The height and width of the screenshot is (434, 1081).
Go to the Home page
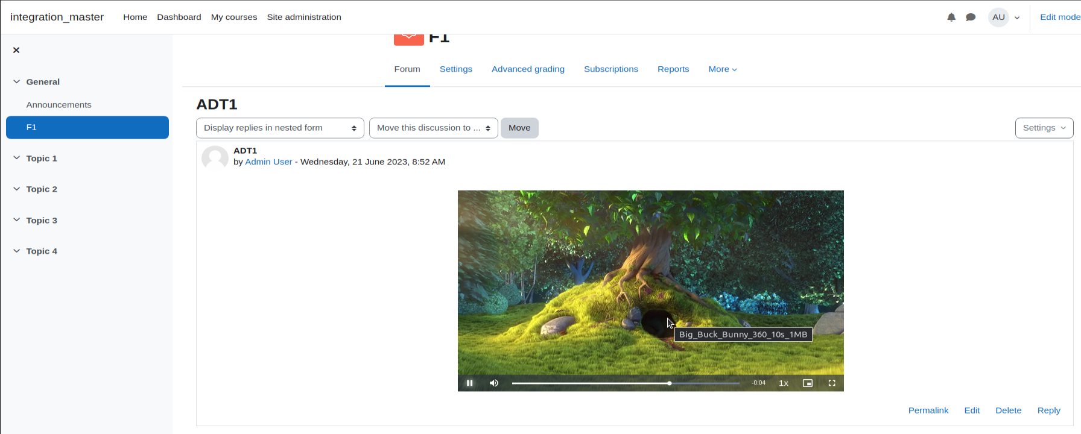135,17
